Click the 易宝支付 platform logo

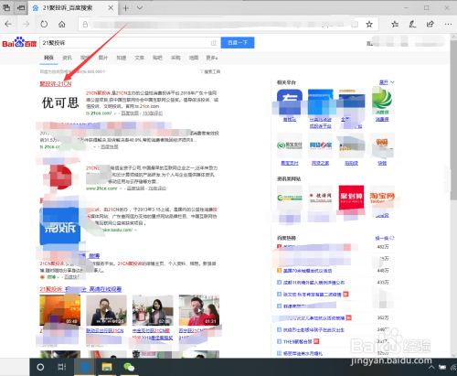(290, 145)
